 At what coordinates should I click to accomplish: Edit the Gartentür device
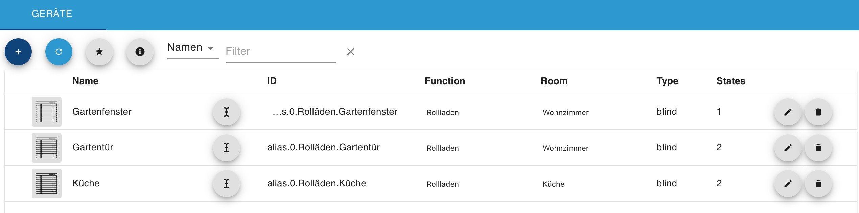[x=788, y=148]
